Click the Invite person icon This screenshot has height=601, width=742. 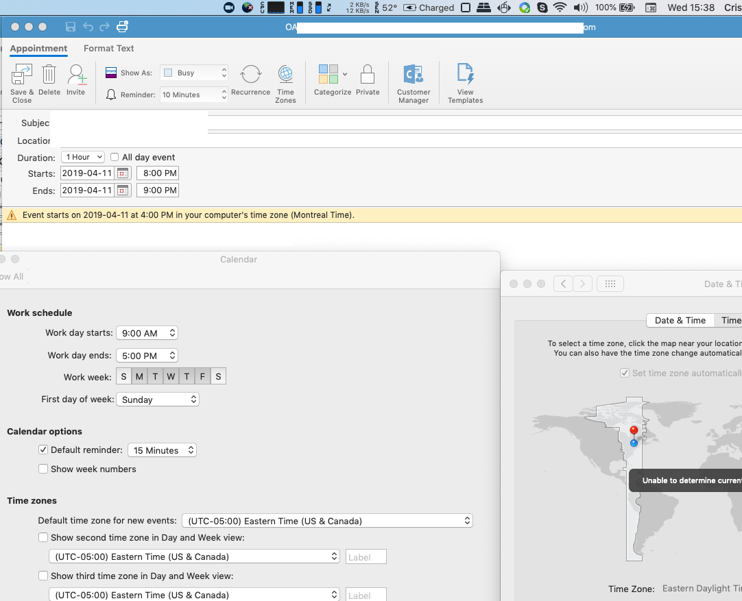click(x=76, y=75)
